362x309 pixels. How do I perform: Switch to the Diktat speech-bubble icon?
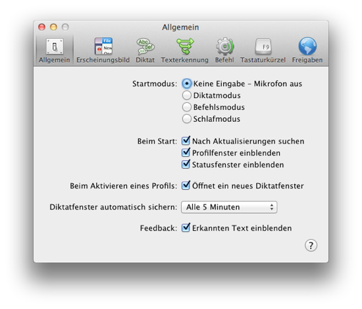[145, 46]
